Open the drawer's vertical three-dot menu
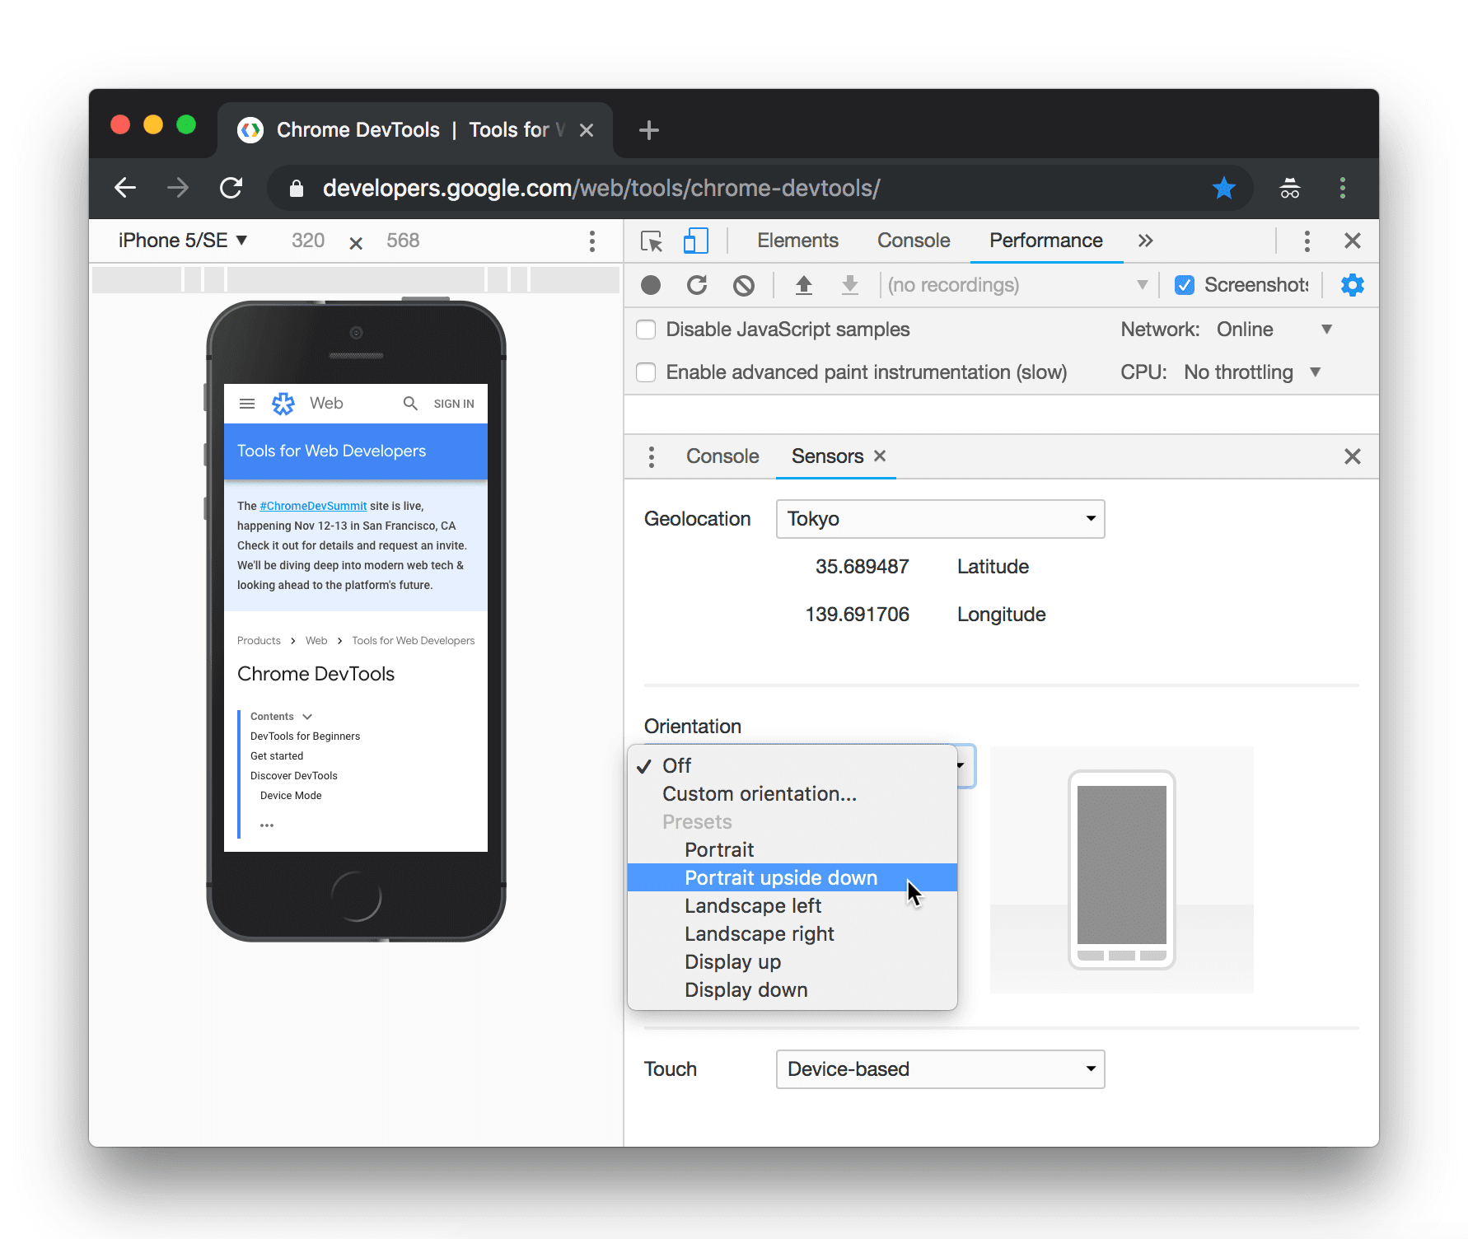 point(652,456)
